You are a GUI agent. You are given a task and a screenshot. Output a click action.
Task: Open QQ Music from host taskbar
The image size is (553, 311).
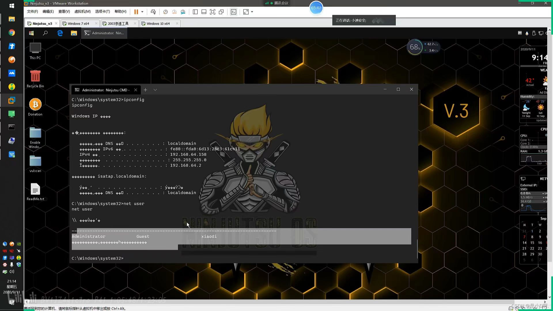click(x=12, y=87)
